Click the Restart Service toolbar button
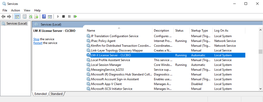The width and height of the screenshot is (263, 102). click(x=75, y=16)
